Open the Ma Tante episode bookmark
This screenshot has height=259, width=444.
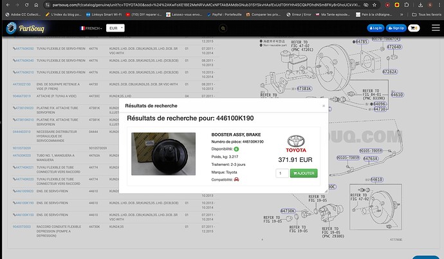333,14
